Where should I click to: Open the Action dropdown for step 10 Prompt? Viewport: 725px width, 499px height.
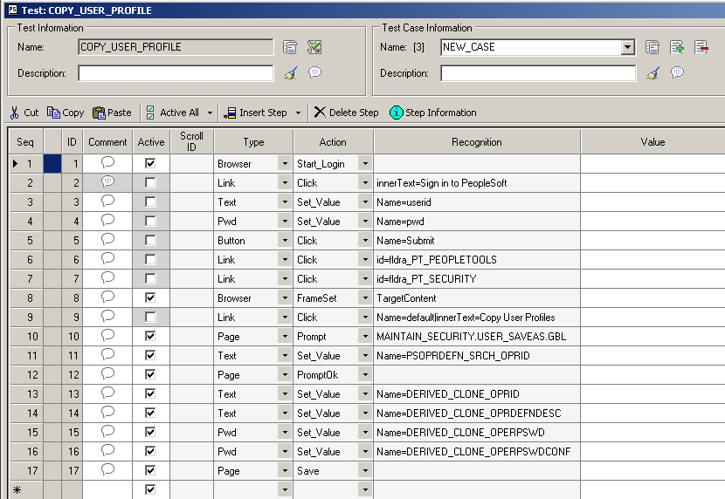click(365, 337)
